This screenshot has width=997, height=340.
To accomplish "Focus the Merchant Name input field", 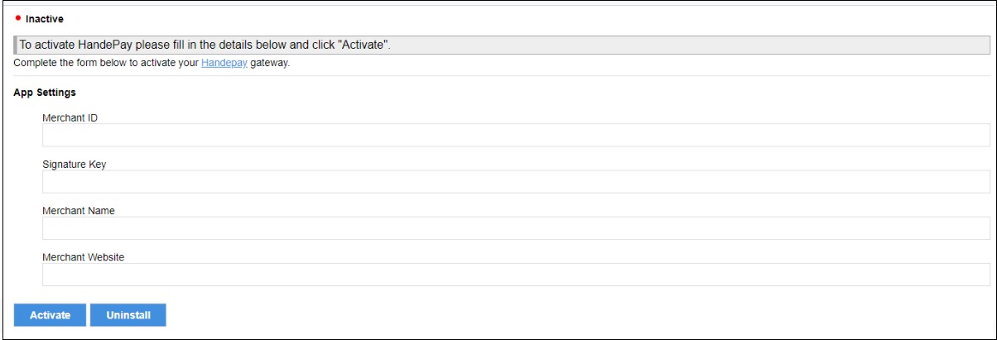I will [516, 227].
